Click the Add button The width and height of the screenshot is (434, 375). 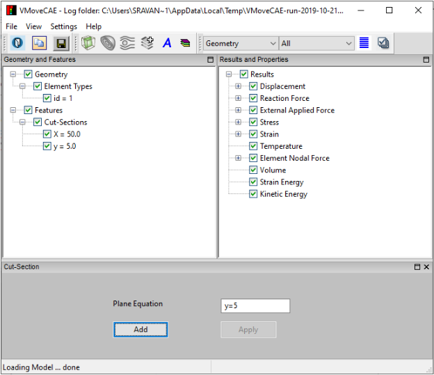(140, 329)
